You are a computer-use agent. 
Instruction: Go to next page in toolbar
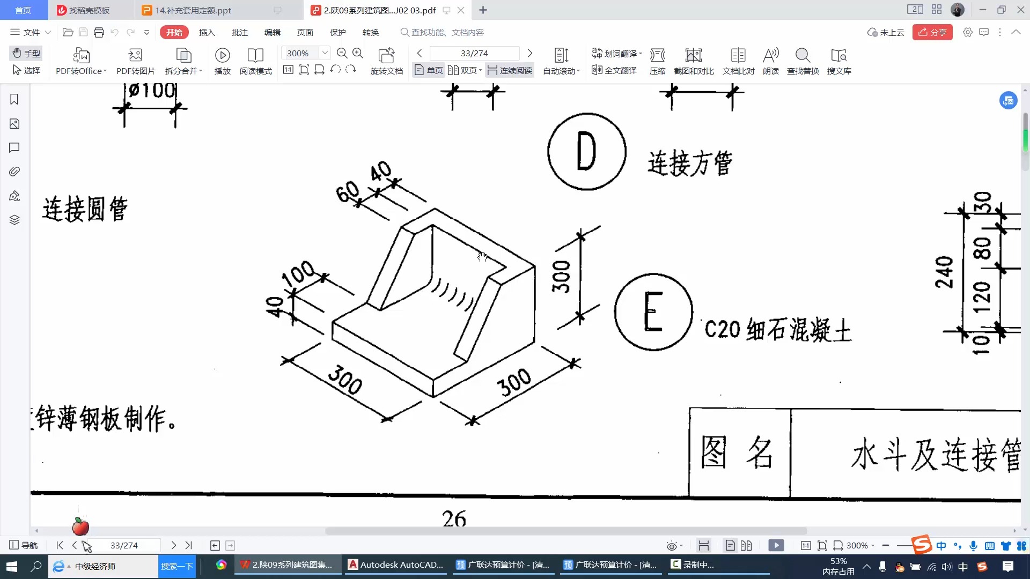click(x=530, y=53)
